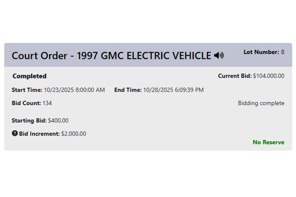
Task: Select the 10/28/2025 6:09:39 PM end value
Action: tap(173, 90)
